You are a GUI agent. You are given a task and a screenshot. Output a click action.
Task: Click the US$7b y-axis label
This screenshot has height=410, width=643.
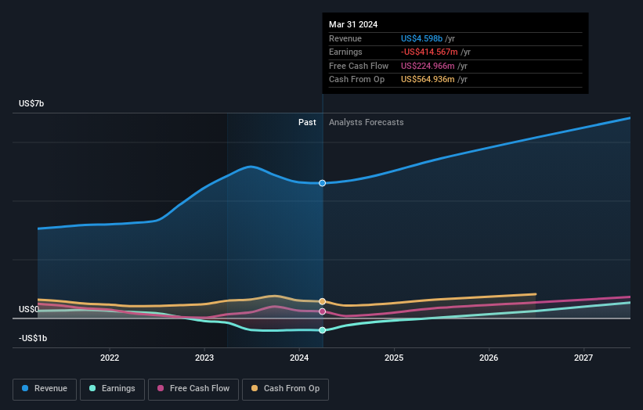pyautogui.click(x=31, y=103)
